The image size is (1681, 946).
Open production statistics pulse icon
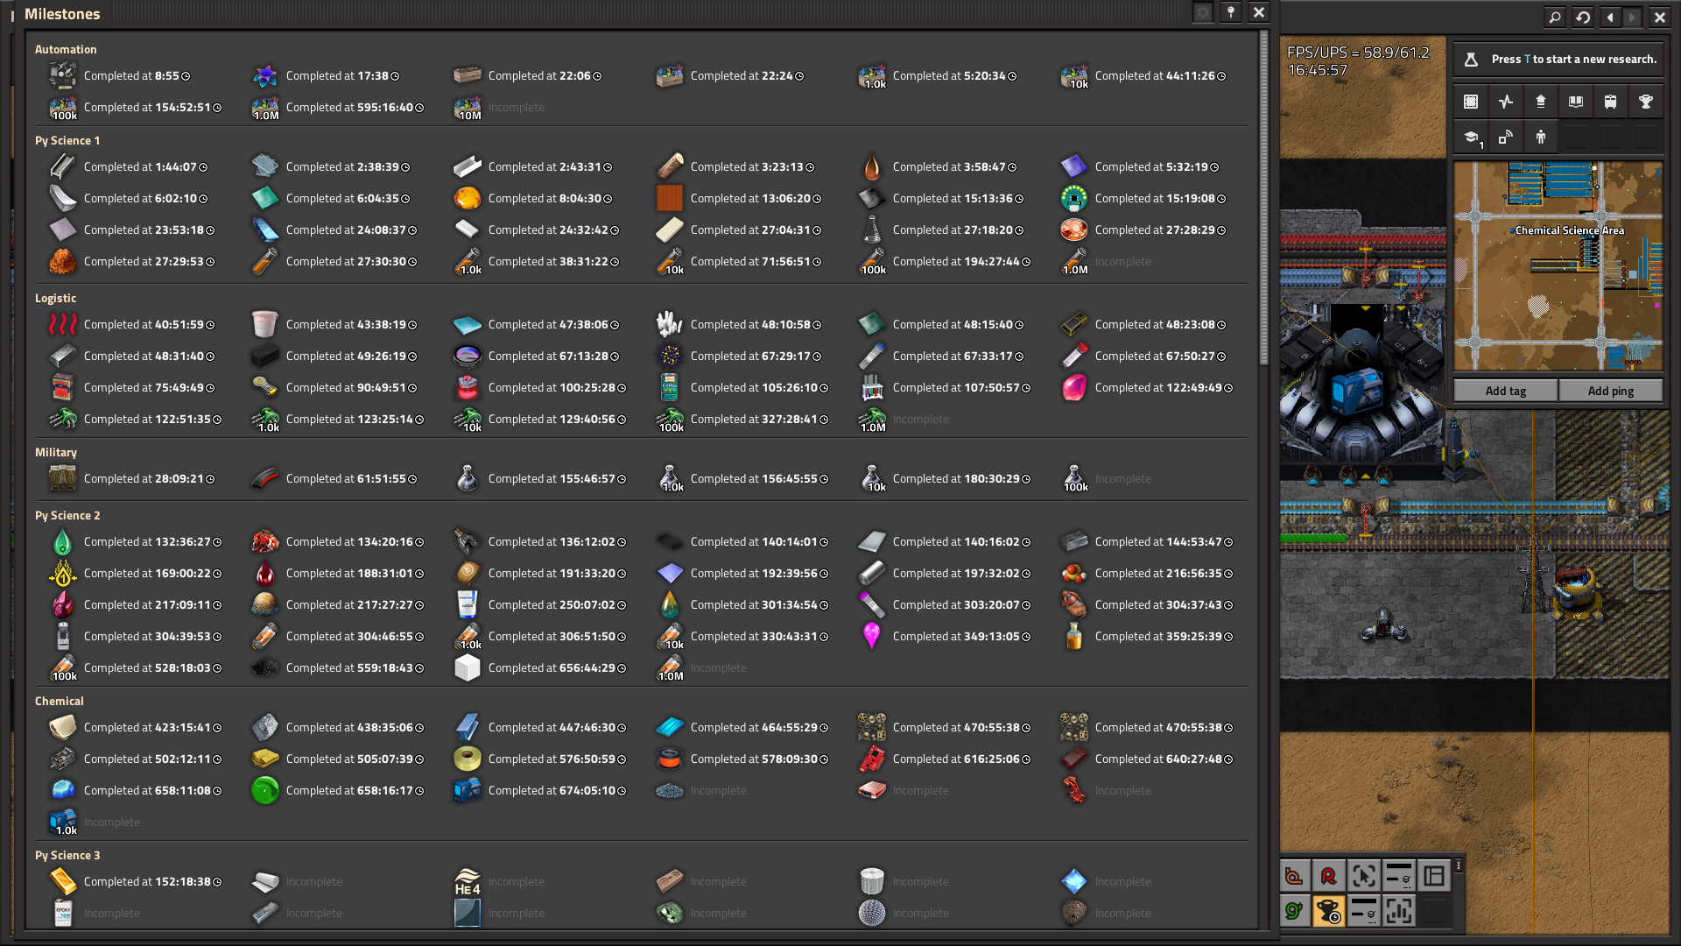point(1506,102)
